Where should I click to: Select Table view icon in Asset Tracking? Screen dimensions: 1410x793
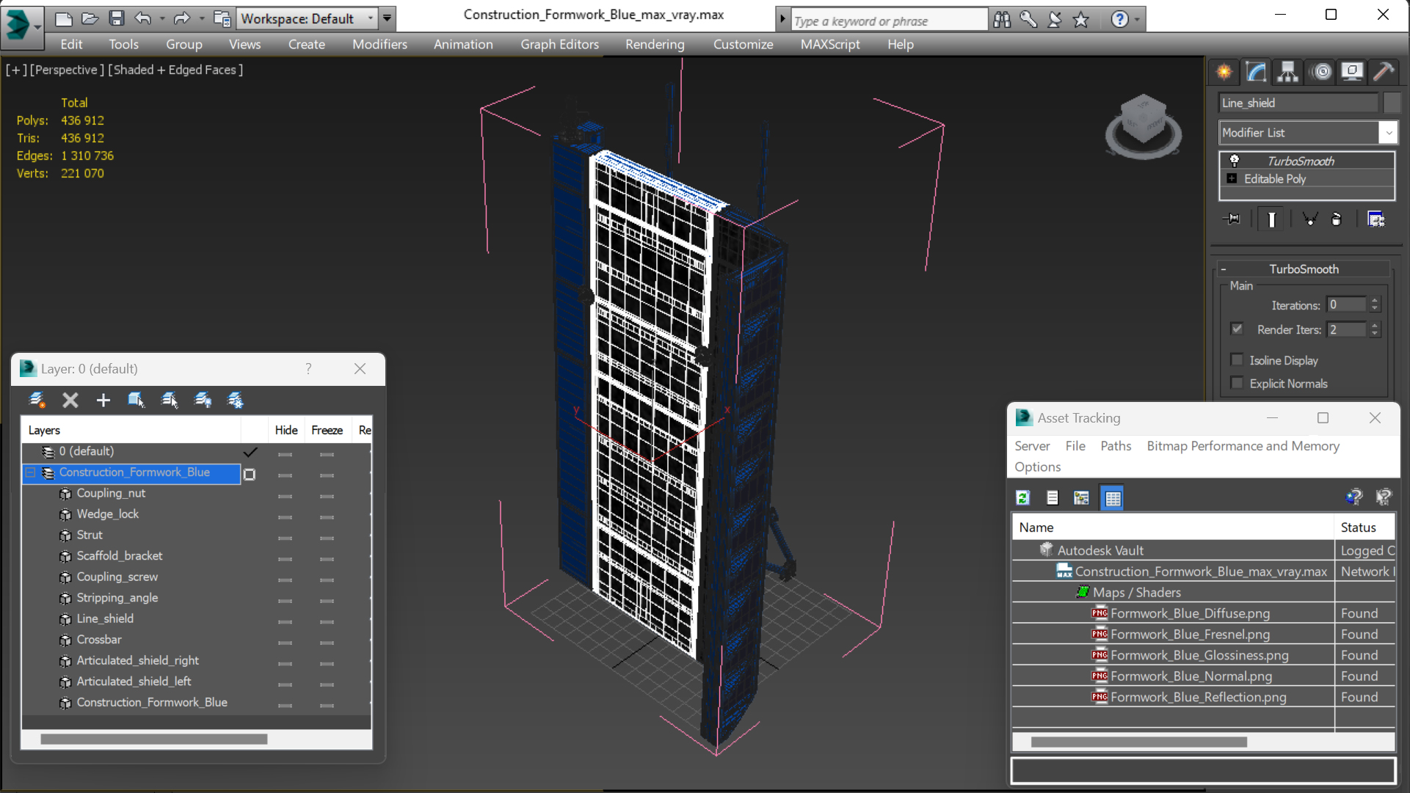coord(1113,498)
